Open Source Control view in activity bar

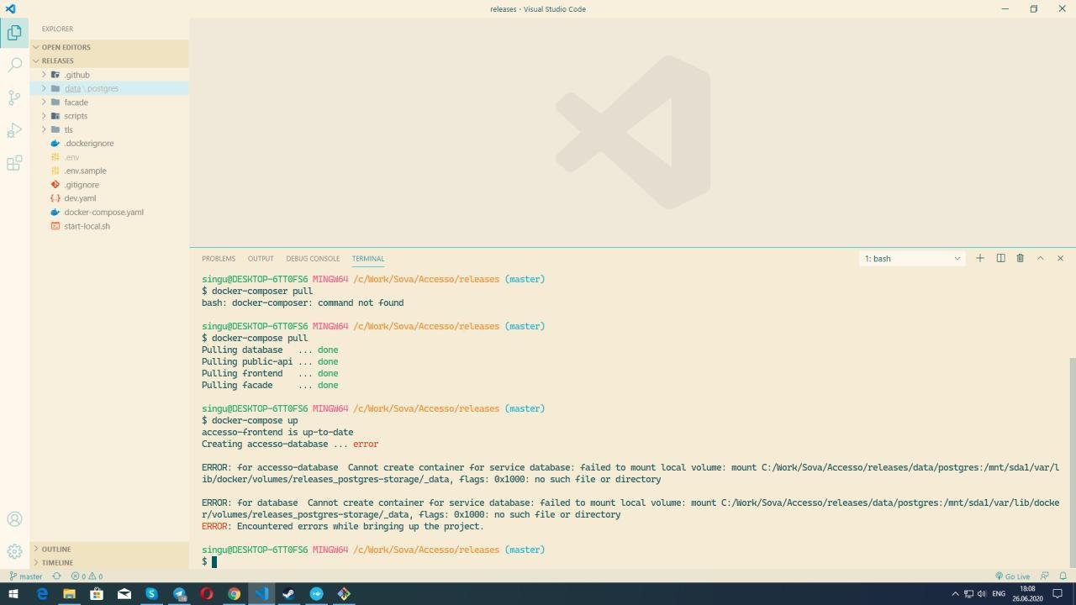click(14, 97)
